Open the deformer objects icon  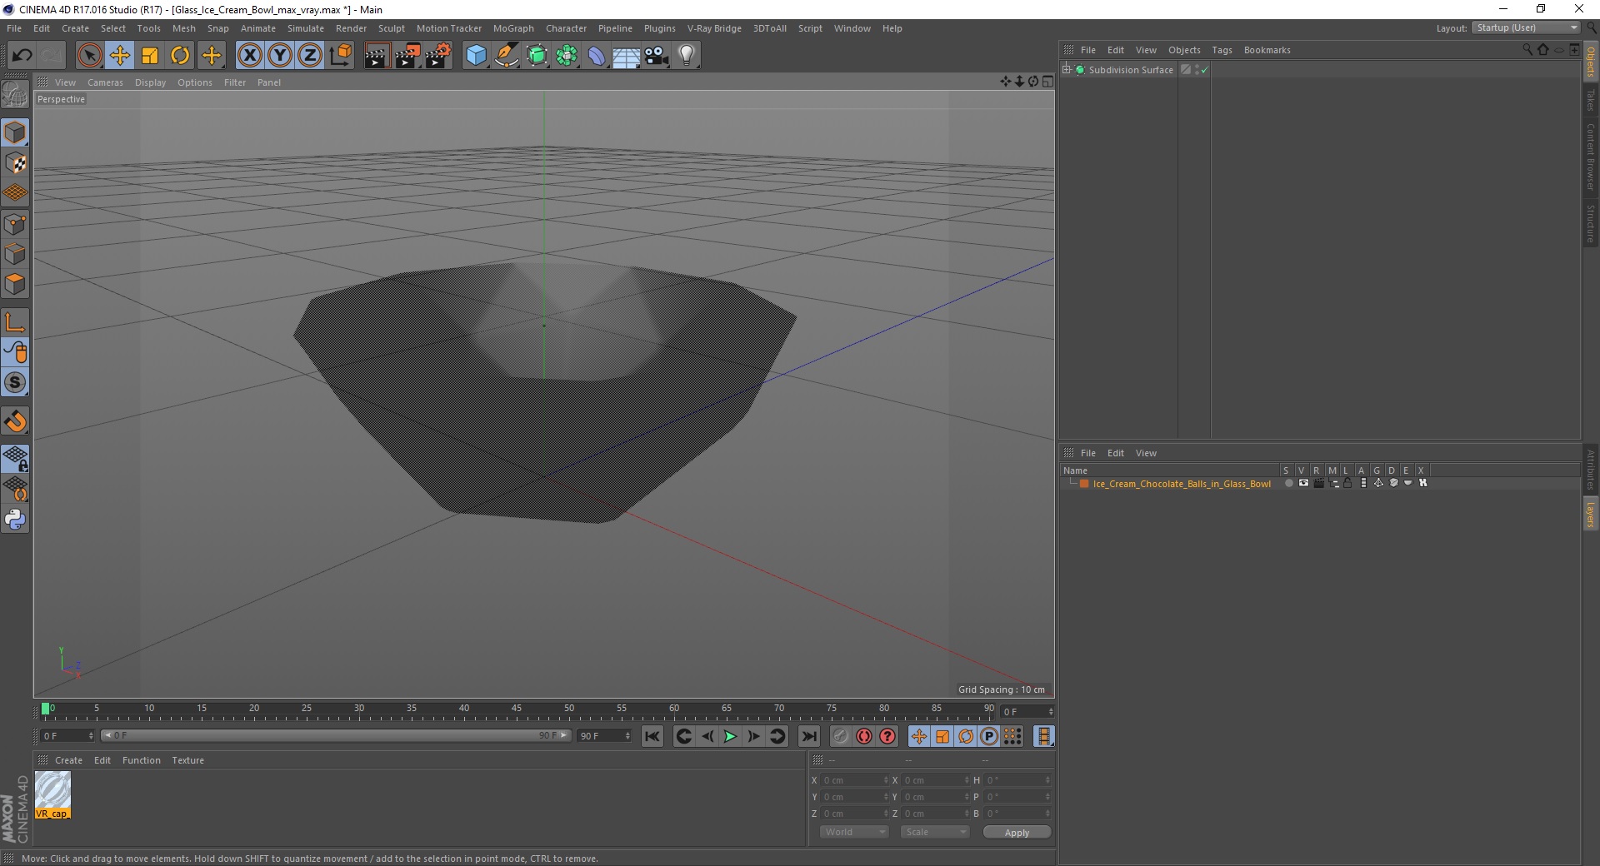(x=597, y=56)
